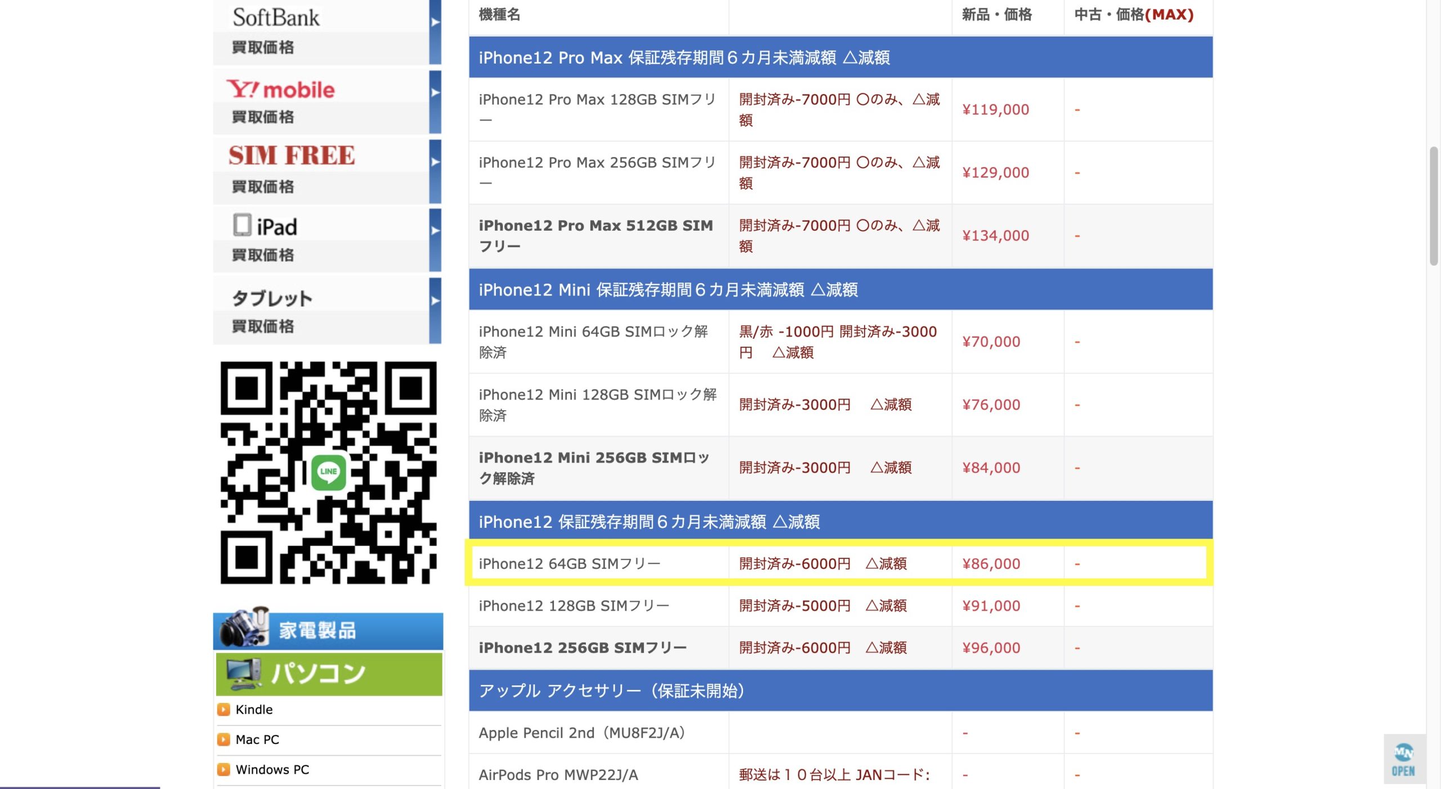Open the Kindle link
The height and width of the screenshot is (789, 1441).
(254, 710)
